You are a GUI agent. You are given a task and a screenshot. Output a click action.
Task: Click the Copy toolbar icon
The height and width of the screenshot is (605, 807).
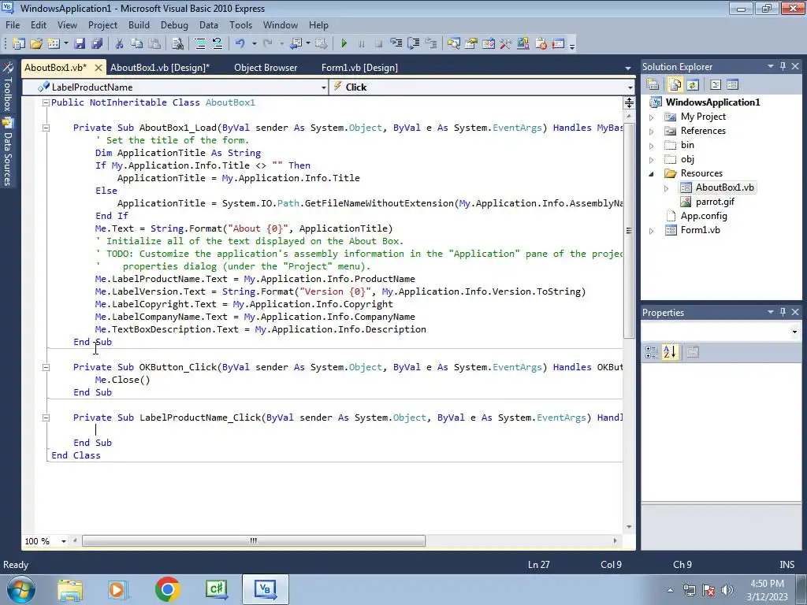point(137,44)
